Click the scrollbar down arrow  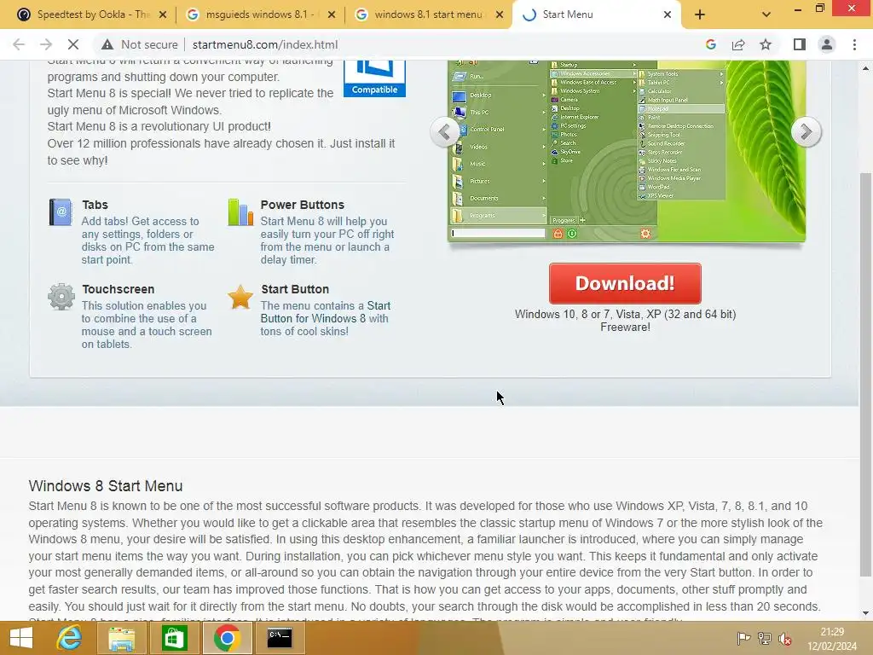pyautogui.click(x=865, y=613)
